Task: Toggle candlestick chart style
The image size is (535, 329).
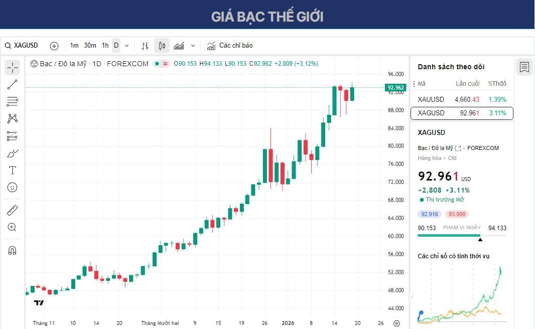Action: [161, 45]
